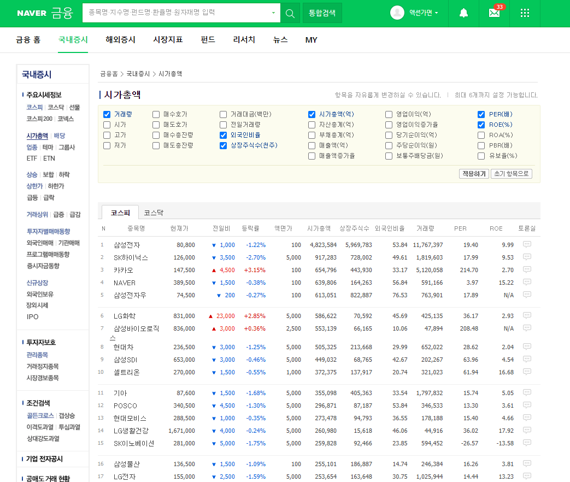
Task: Open discussion room icon for 삼성전자
Action: pyautogui.click(x=527, y=244)
